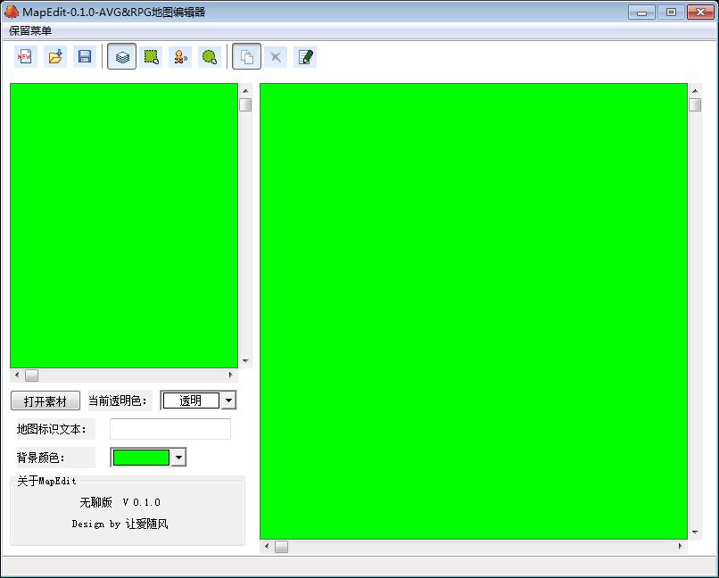Viewport: 719px width, 578px height.
Task: Click the map canvas scroll-down arrow
Action: (695, 533)
